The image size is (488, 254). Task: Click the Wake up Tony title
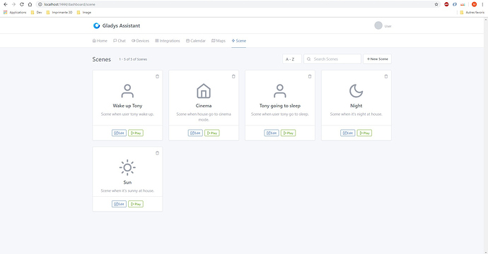click(127, 106)
